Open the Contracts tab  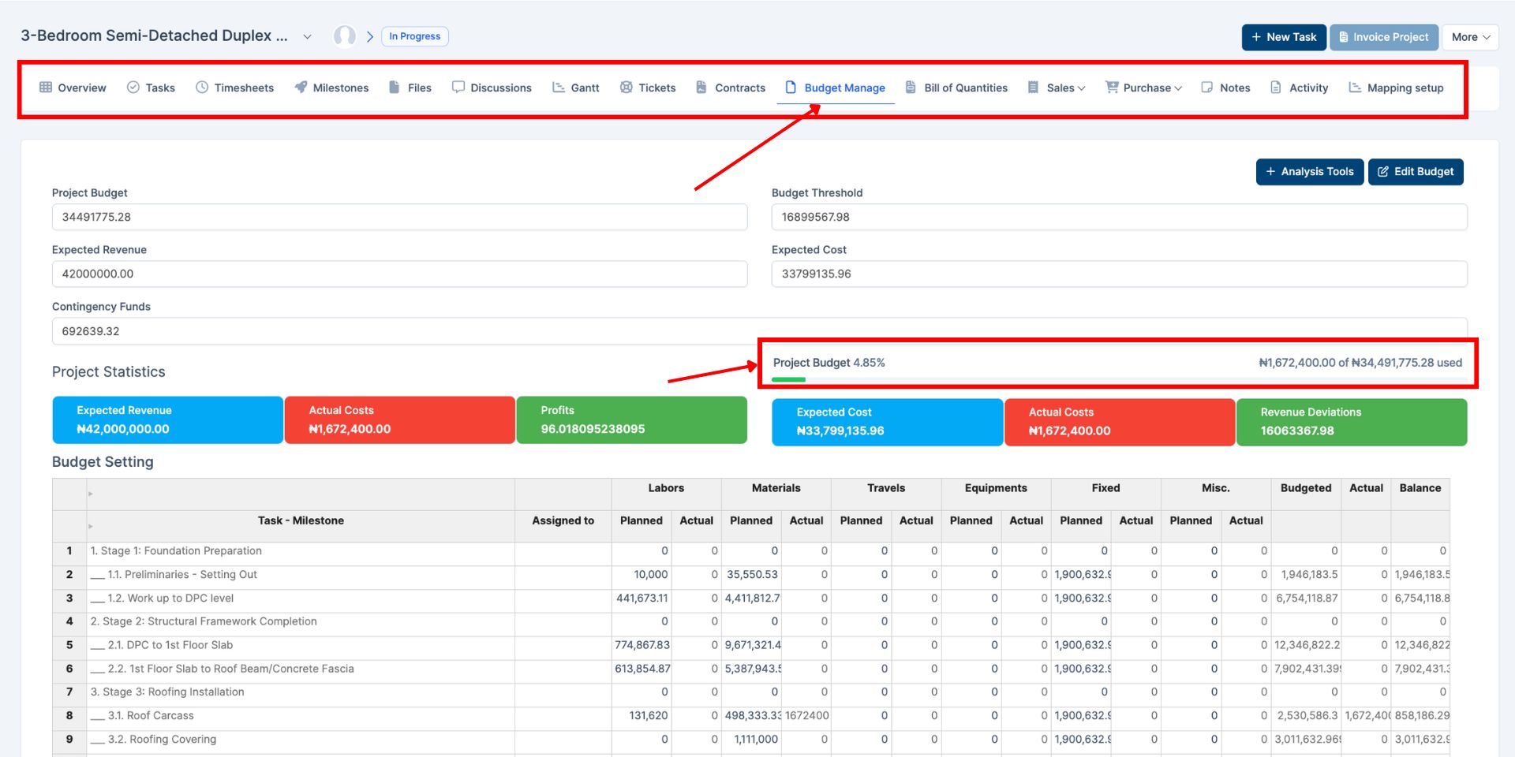(739, 88)
